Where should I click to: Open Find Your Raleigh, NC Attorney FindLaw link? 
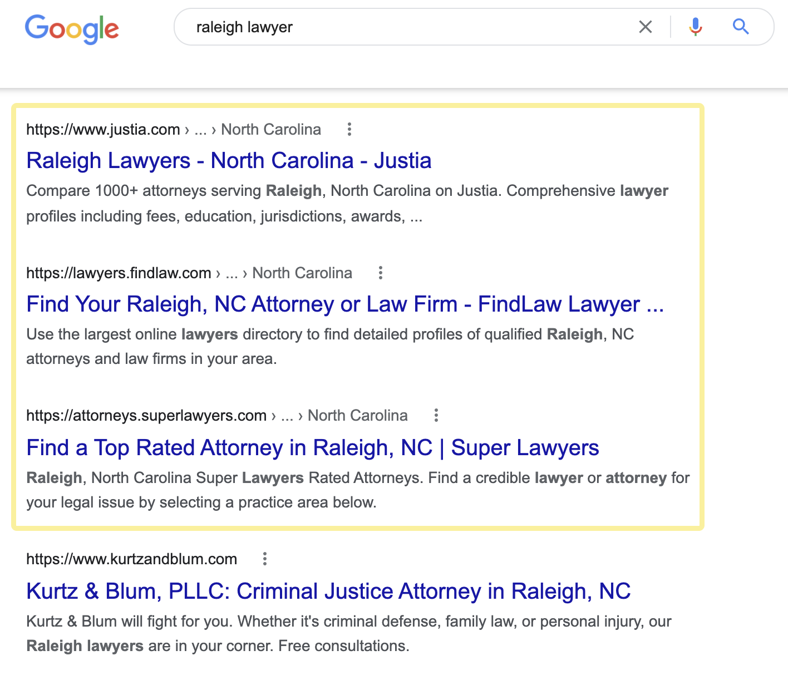pos(345,304)
